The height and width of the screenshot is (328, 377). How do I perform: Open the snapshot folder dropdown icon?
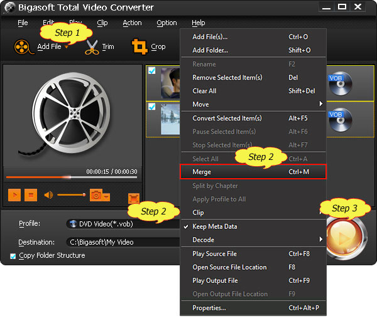tap(106, 197)
